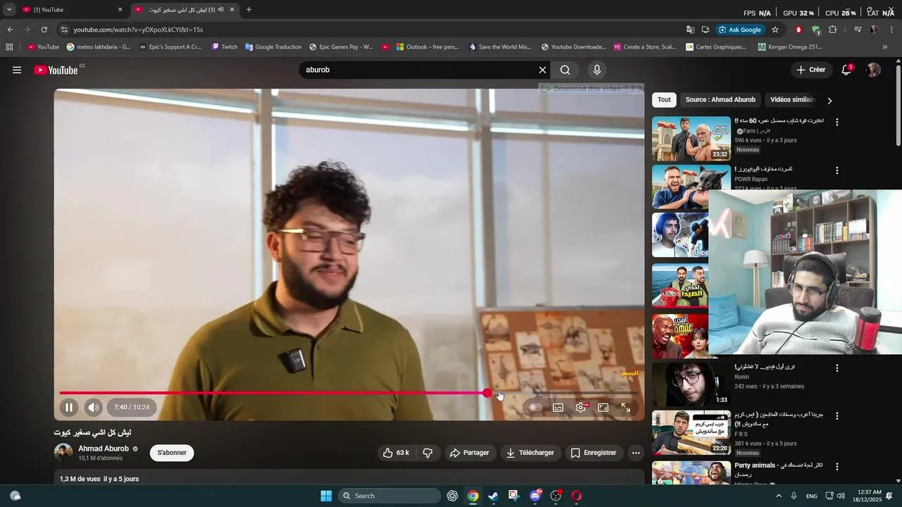The width and height of the screenshot is (902, 507).
Task: Open the Chrome extensions puzzle icon
Action: click(833, 30)
